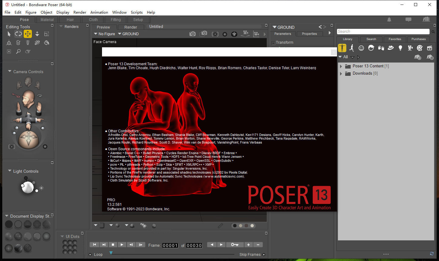
Task: Open the Hands category in Library
Action: tap(381, 48)
